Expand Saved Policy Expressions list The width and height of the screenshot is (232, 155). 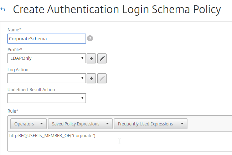(x=80, y=124)
